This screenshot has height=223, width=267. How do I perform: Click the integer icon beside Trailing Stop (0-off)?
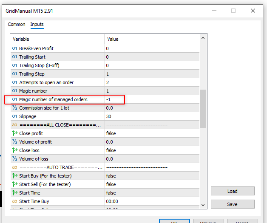[x=14, y=65]
